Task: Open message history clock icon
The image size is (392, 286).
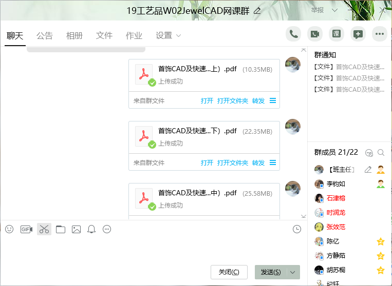Action: [x=297, y=229]
